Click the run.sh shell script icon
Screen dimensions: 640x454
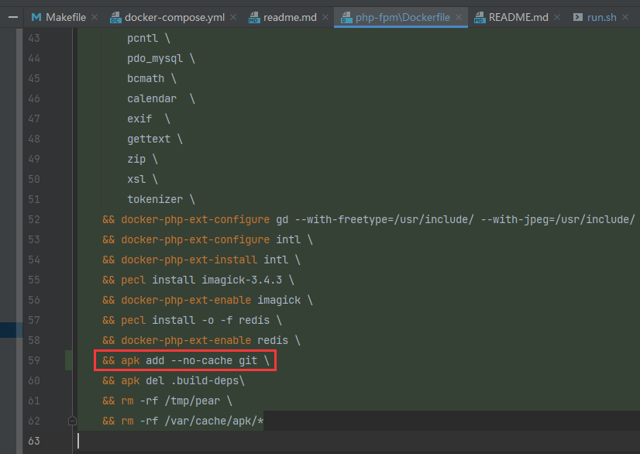577,17
